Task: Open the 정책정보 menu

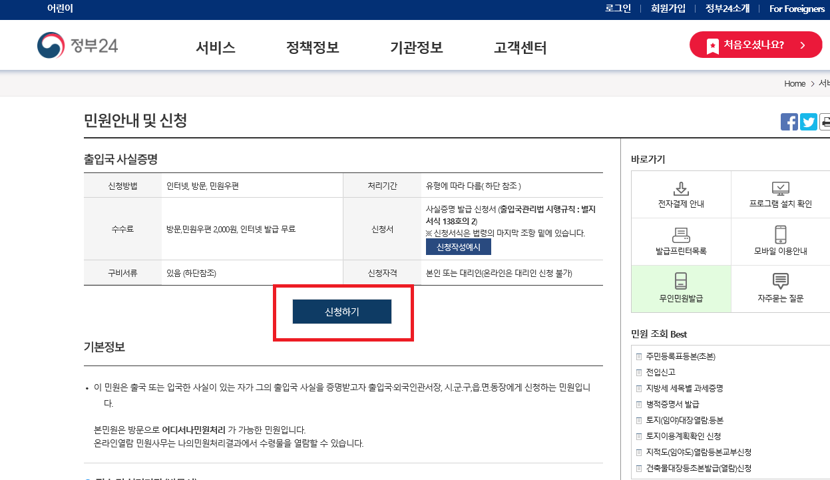Action: [x=312, y=47]
